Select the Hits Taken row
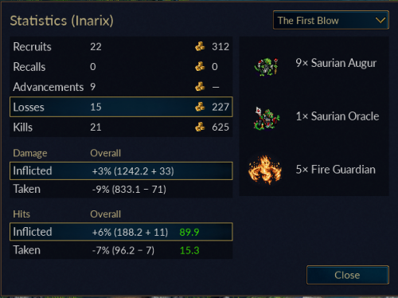The width and height of the screenshot is (398, 298). click(x=121, y=250)
